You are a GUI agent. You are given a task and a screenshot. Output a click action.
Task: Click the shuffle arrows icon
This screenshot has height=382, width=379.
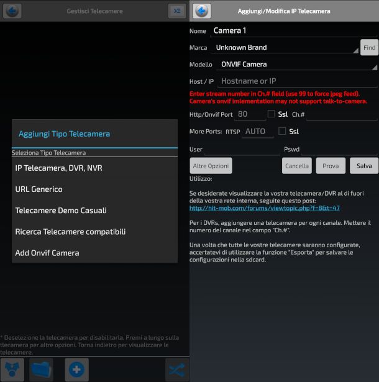point(177,370)
